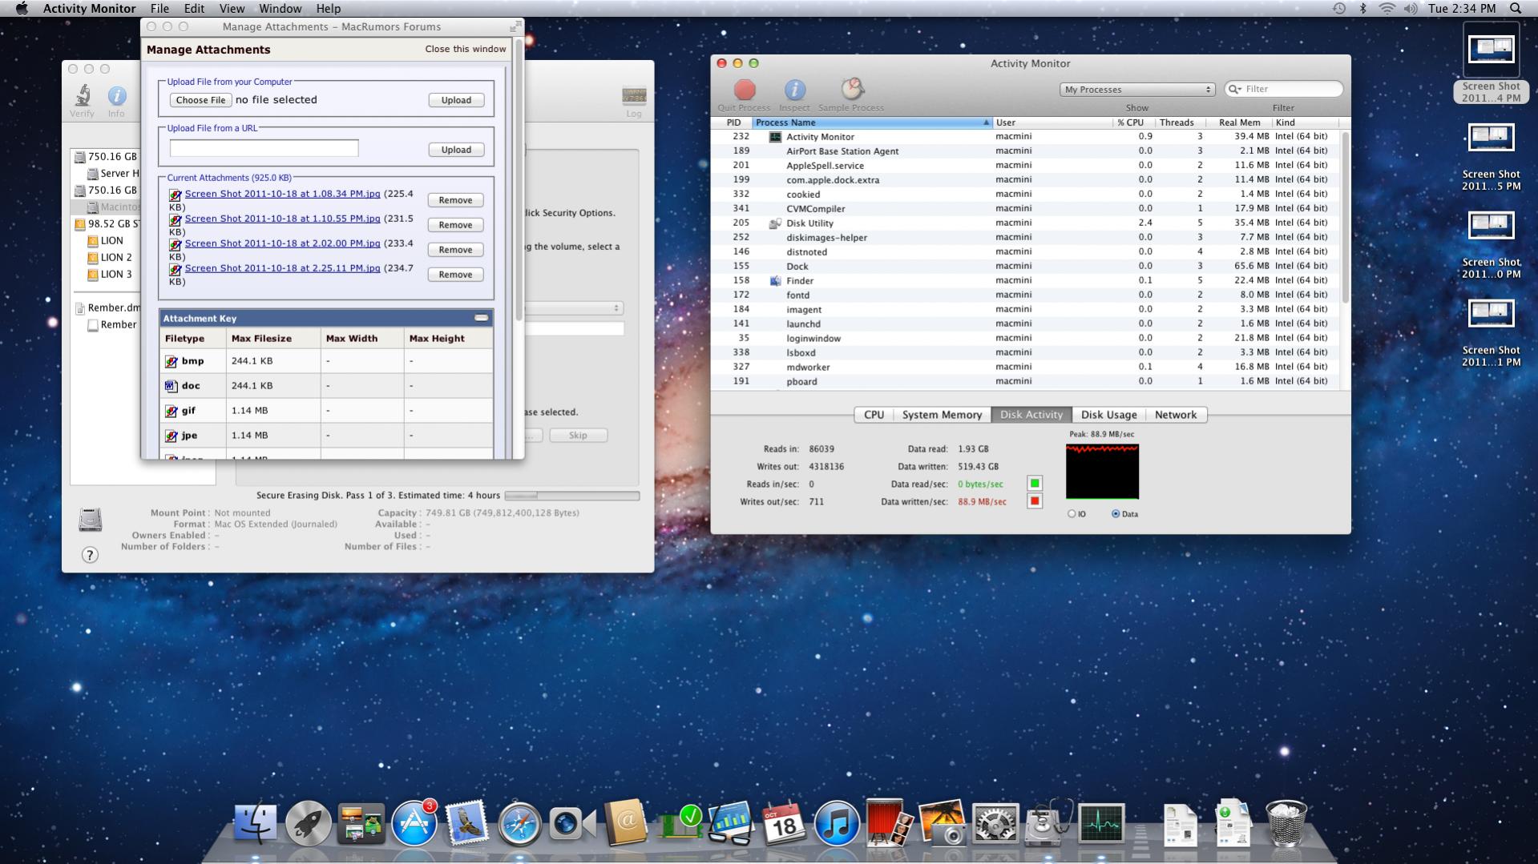The height and width of the screenshot is (864, 1538).
Task: Open Photo Booth icon in Dock
Action: [888, 823]
